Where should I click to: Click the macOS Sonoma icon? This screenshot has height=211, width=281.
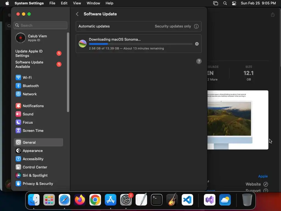[x=83, y=44]
